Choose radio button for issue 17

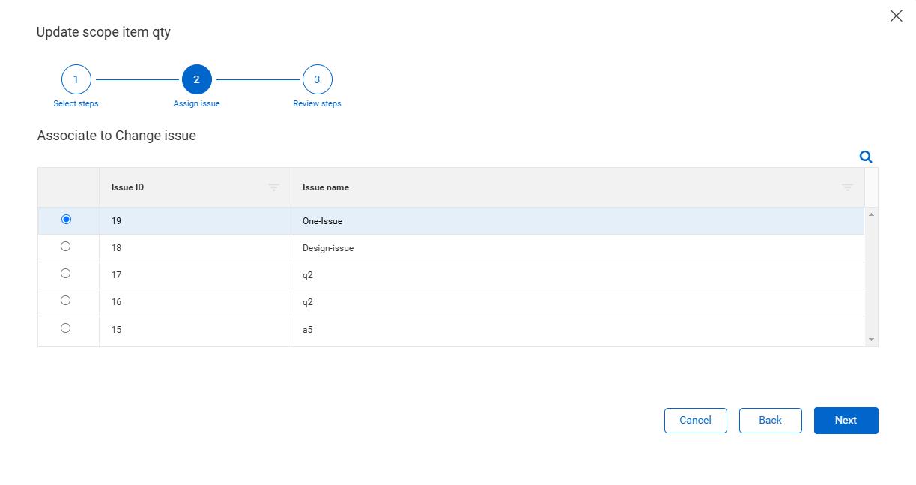click(x=66, y=274)
